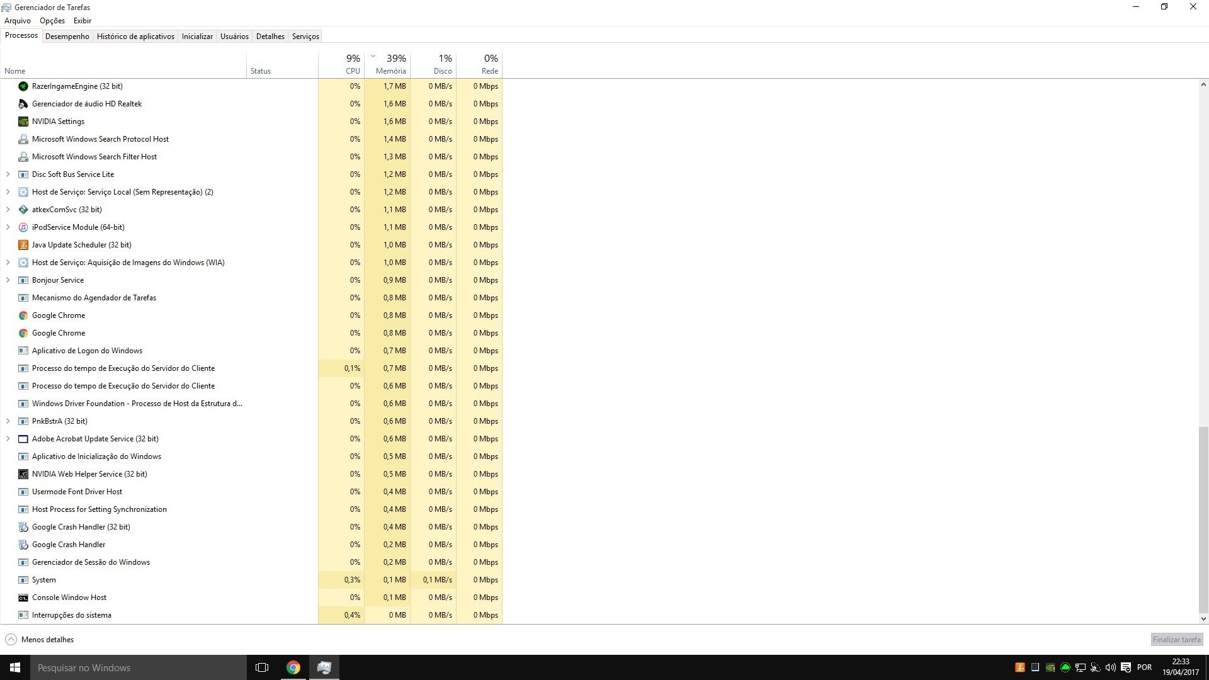Screen dimensions: 1209x680
Task: Click the Adobe Acrobat Update Service icon
Action: (x=23, y=439)
